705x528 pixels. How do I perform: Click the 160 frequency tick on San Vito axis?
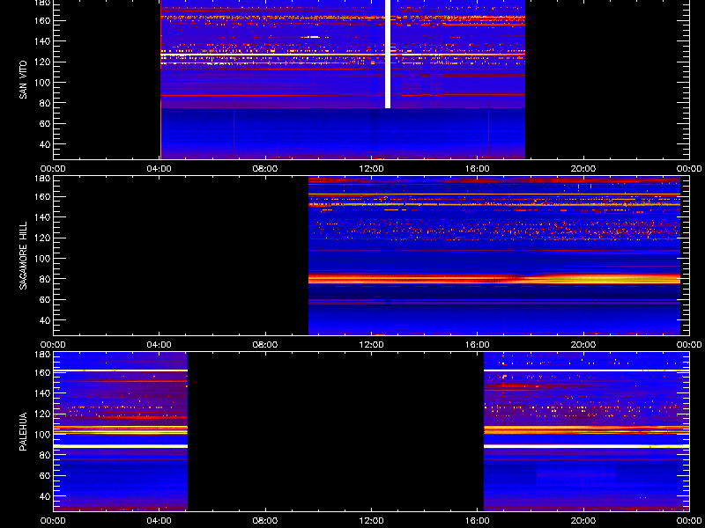tap(43, 20)
